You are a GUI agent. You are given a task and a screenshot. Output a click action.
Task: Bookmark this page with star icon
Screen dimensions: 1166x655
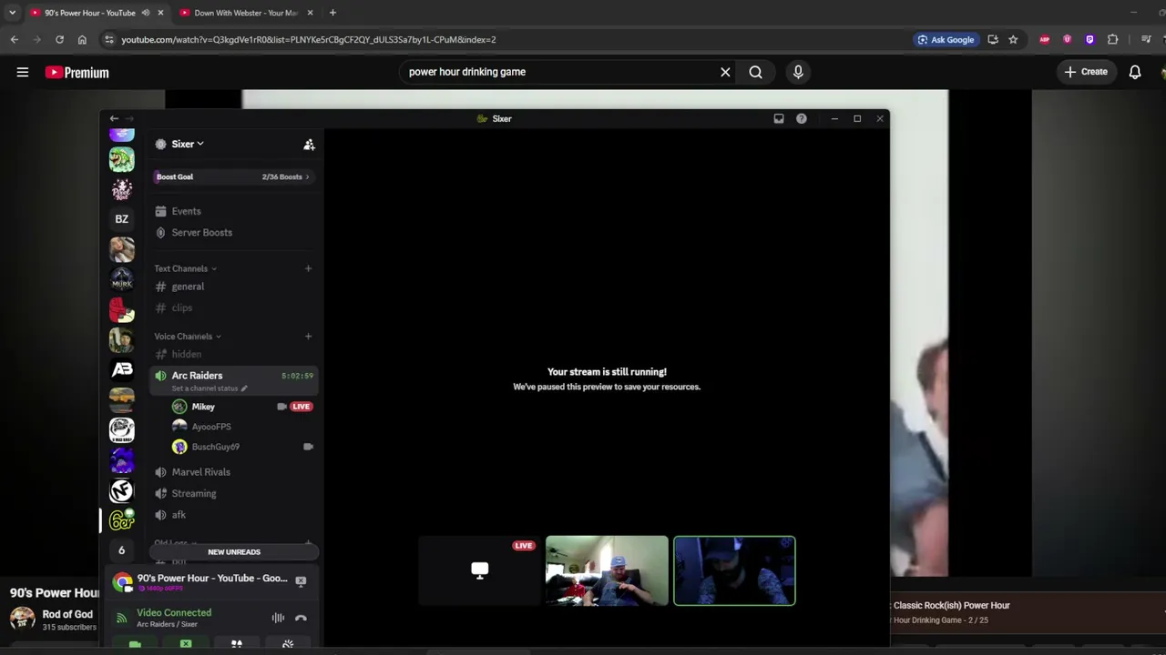[1013, 39]
